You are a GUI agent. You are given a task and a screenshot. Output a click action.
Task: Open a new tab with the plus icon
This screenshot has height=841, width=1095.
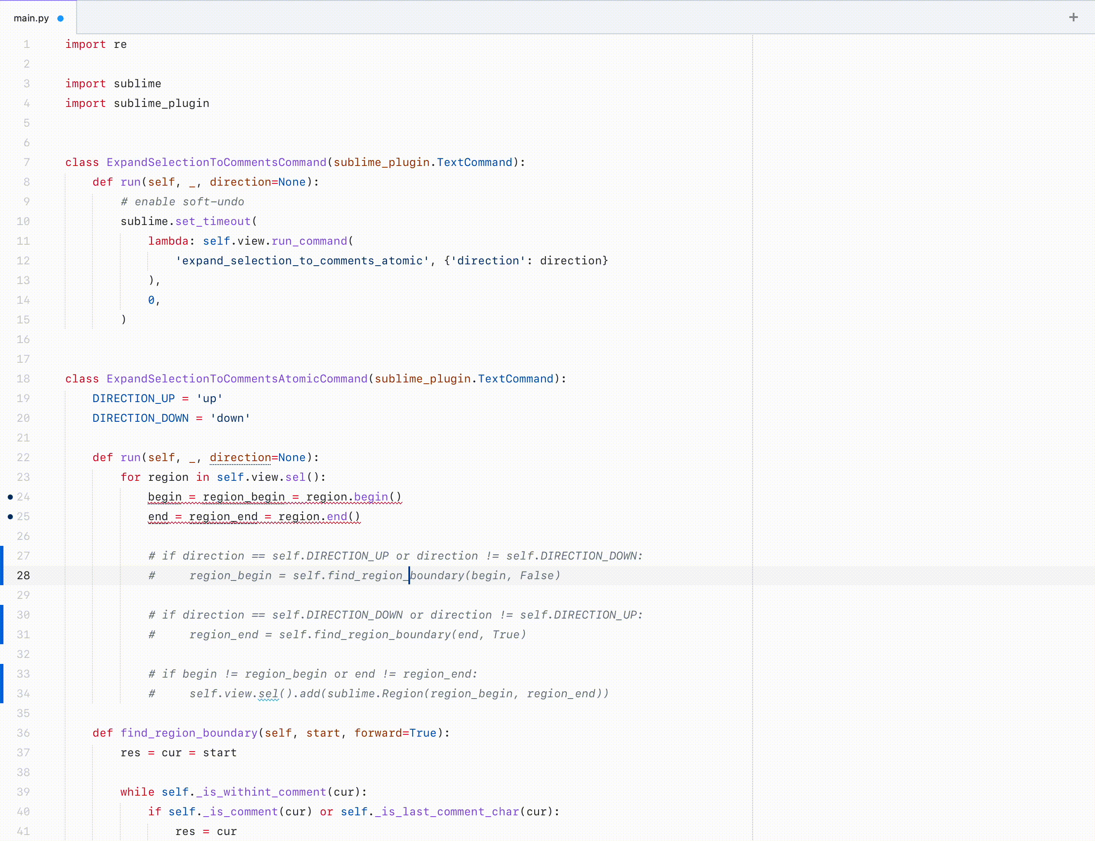point(1074,17)
